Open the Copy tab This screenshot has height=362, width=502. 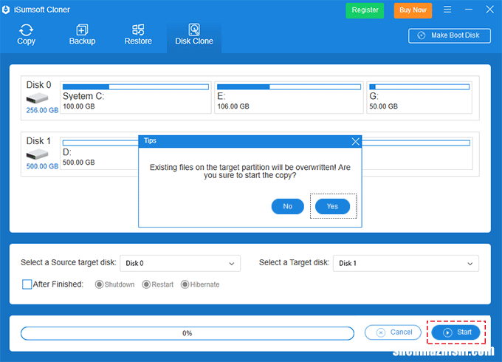tap(26, 35)
